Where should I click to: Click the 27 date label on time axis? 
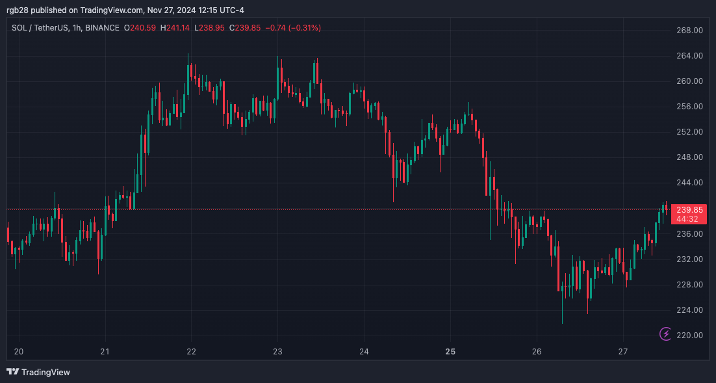pyautogui.click(x=623, y=352)
